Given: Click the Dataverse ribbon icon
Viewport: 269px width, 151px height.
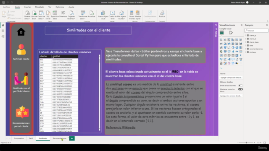Looking at the screenshot, I should pyautogui.click(x=63, y=14).
